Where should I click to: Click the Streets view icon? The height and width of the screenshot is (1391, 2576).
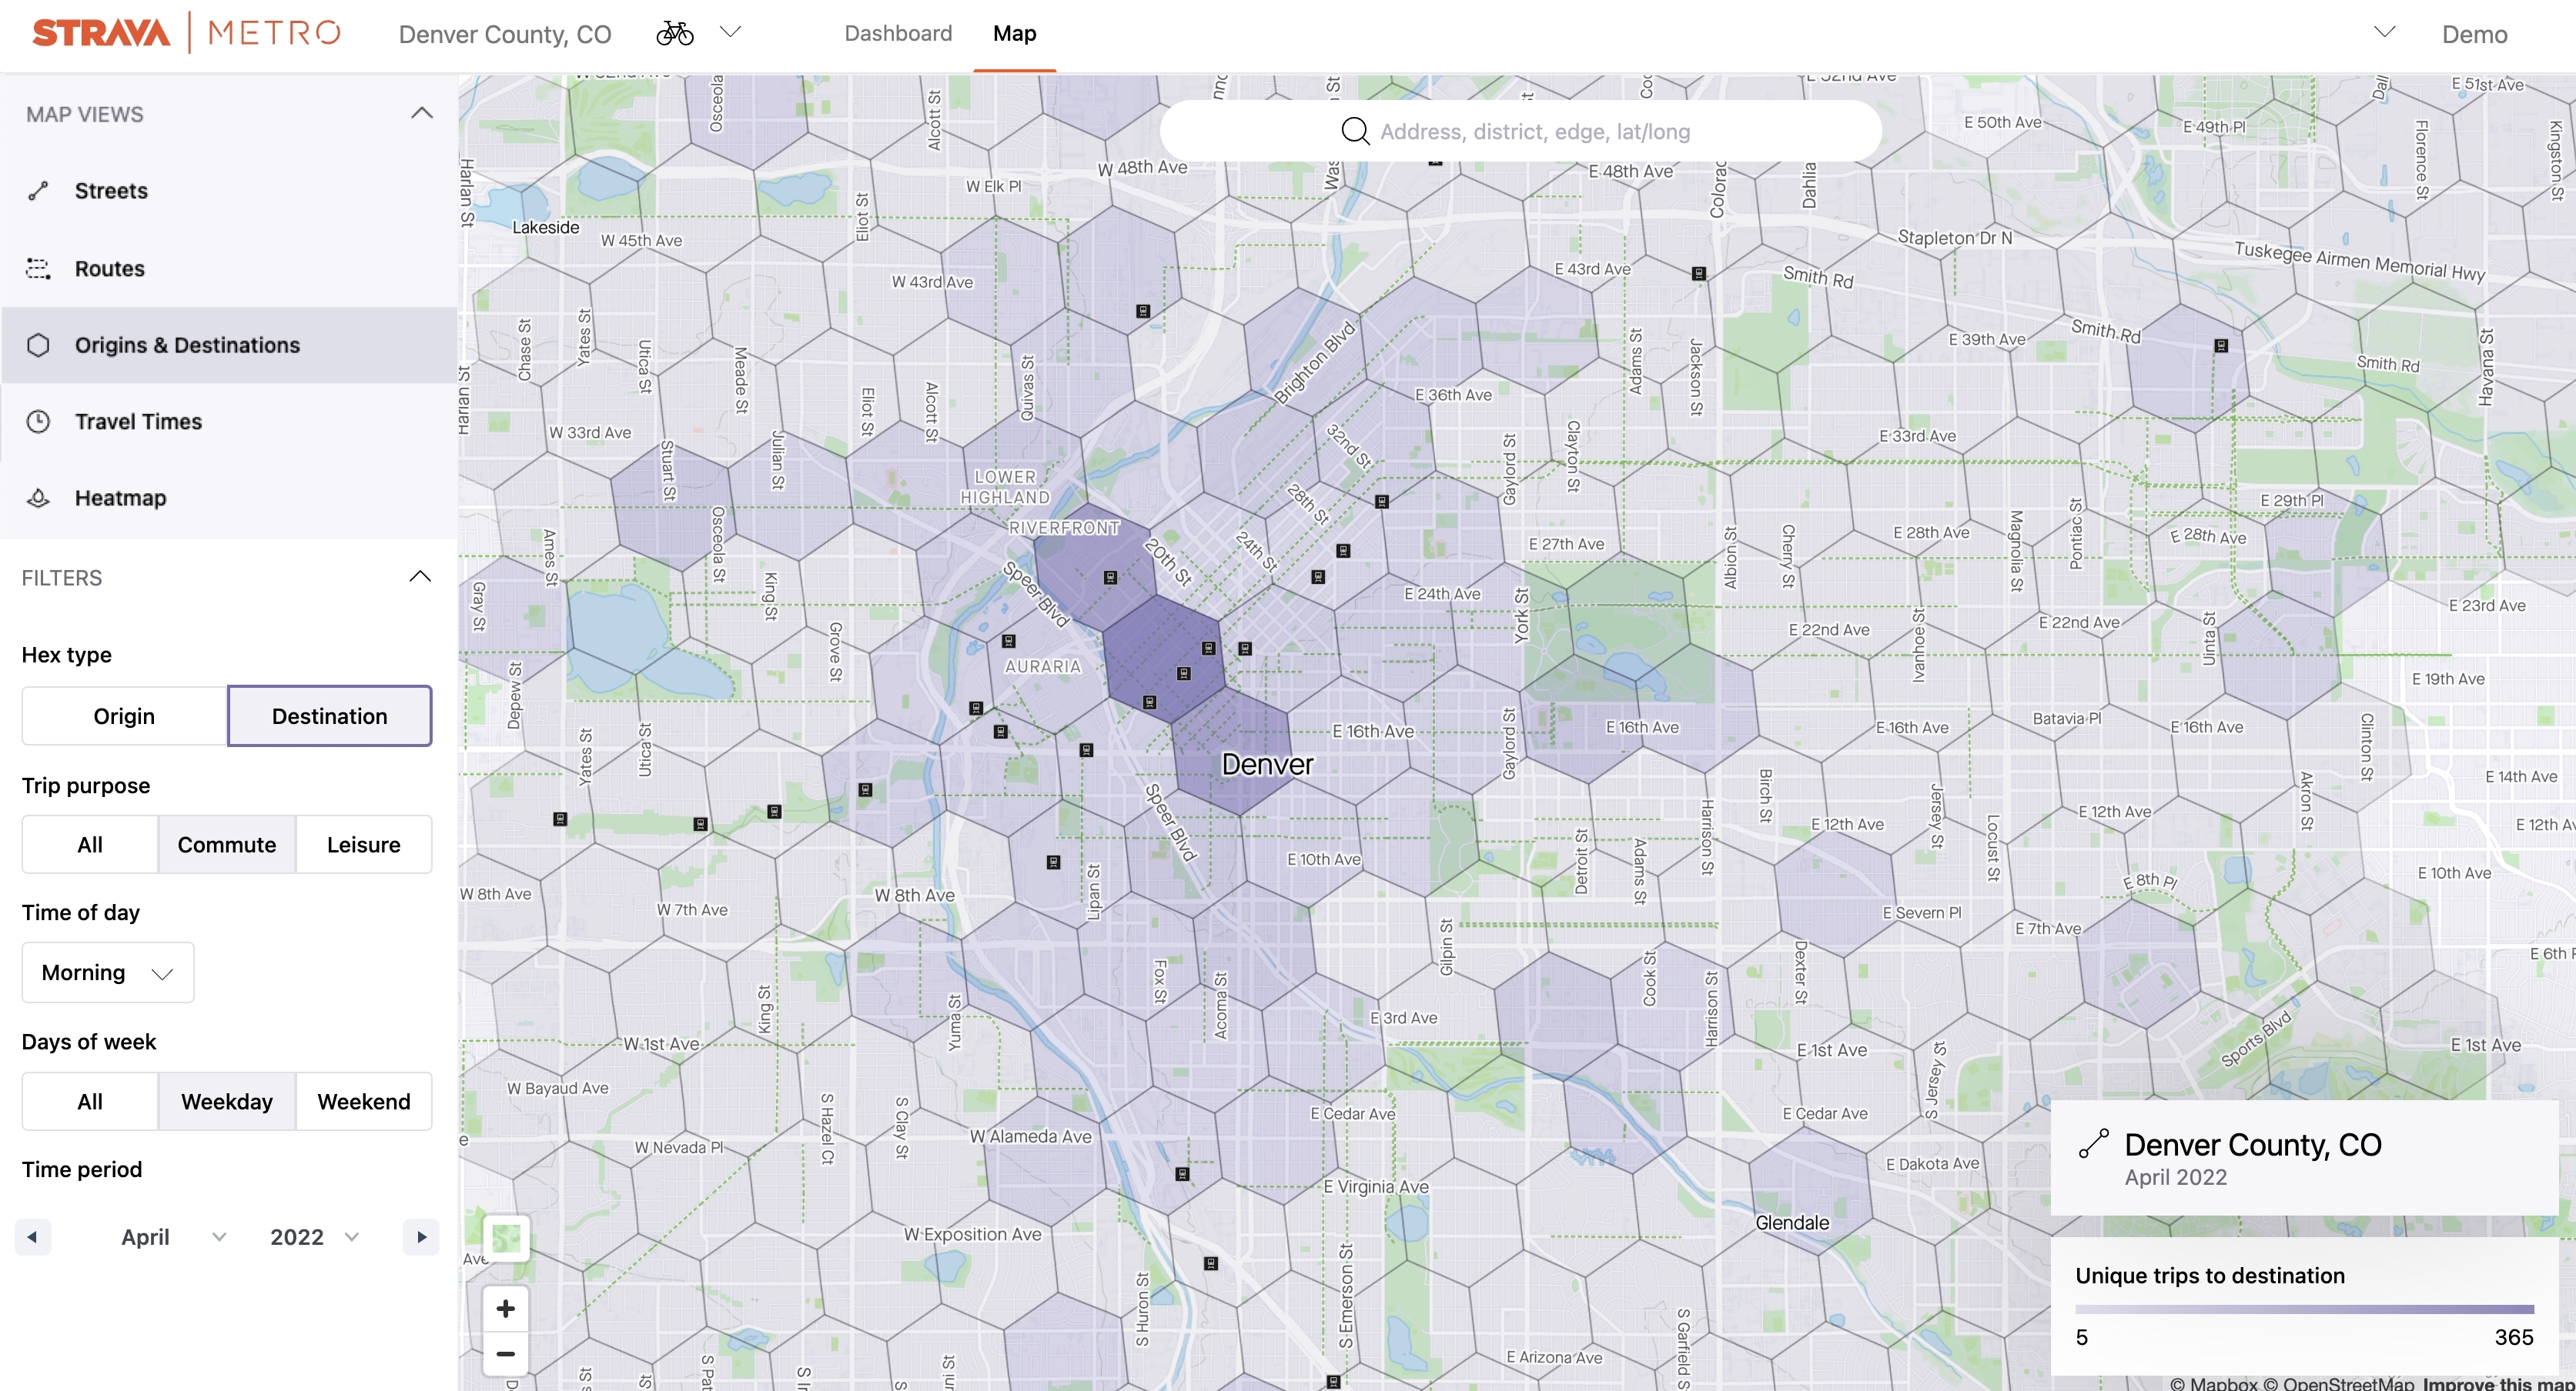pos(38,191)
